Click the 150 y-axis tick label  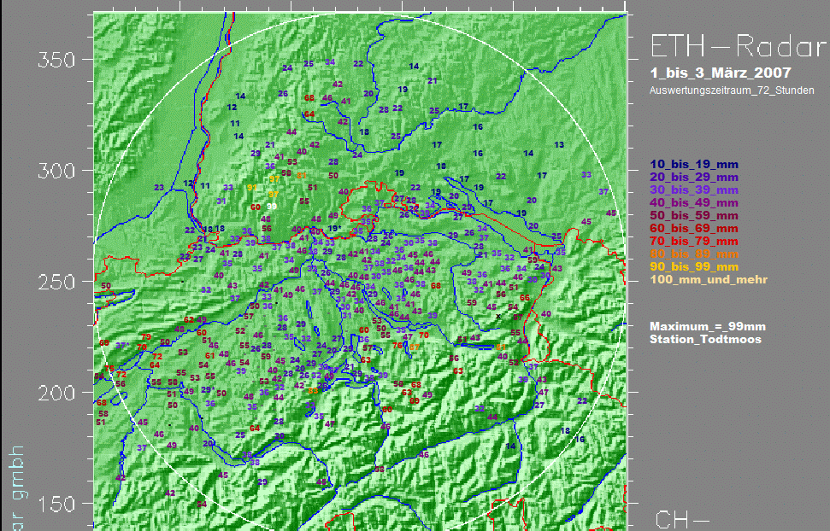tap(56, 505)
